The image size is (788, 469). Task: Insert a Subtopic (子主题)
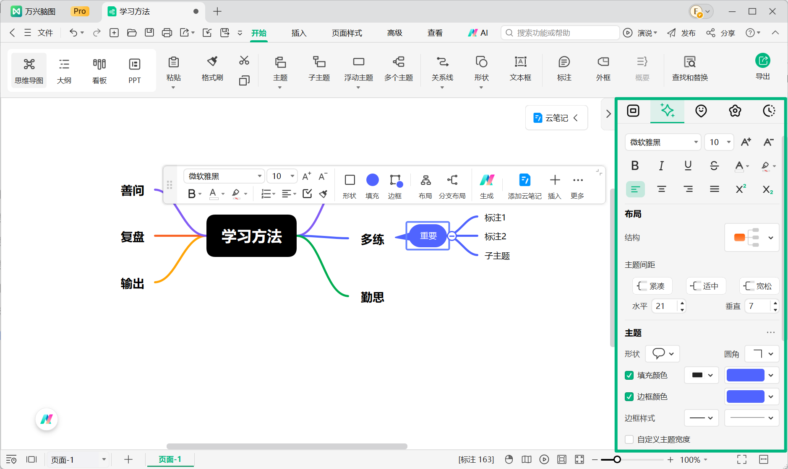(x=319, y=68)
